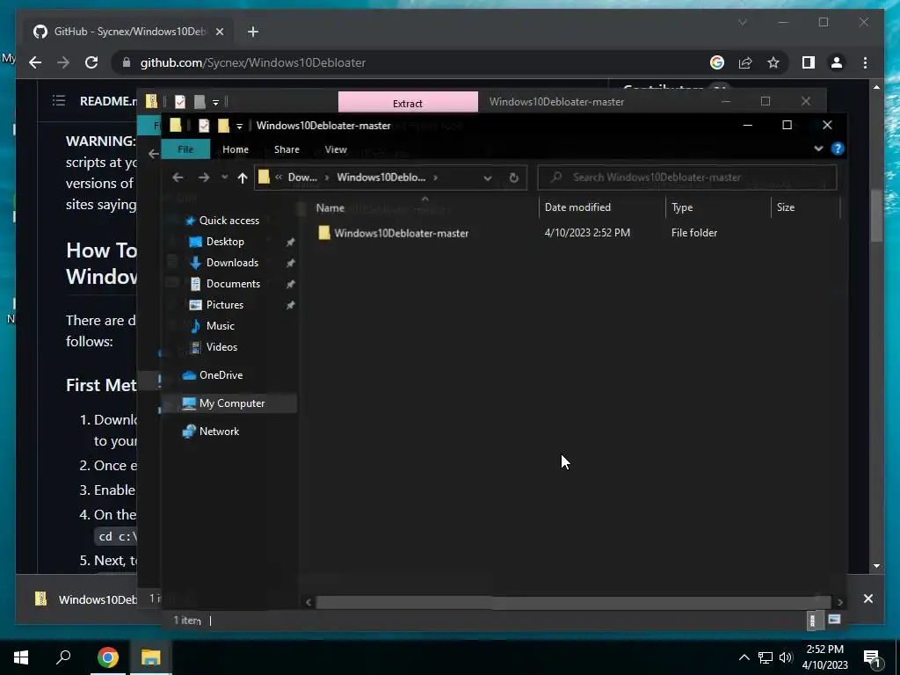Sort by Size column header
The height and width of the screenshot is (675, 900).
[x=785, y=207]
